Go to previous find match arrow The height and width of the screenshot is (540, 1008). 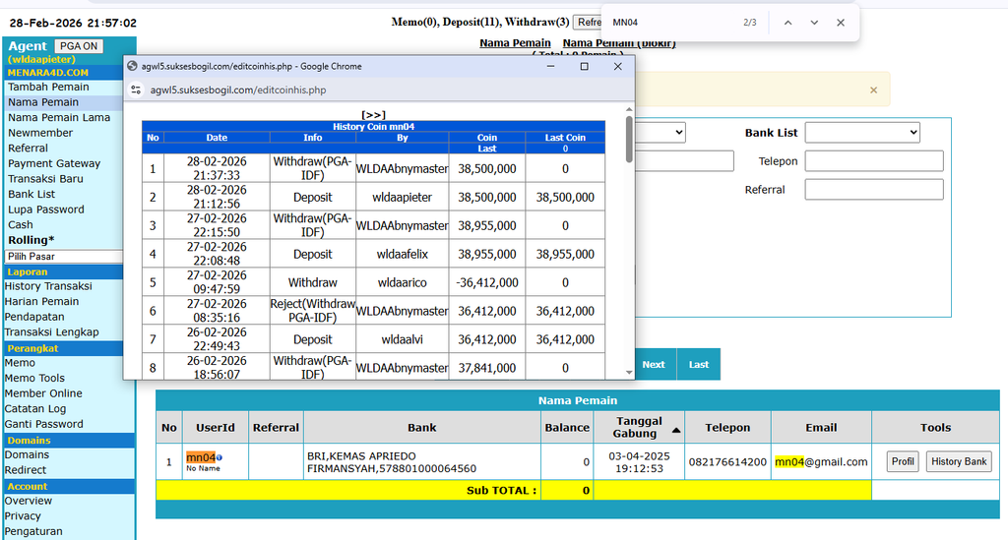click(787, 23)
